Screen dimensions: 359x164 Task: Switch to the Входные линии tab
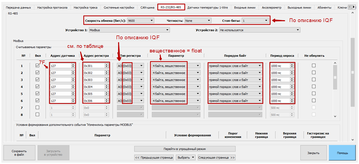245,8
